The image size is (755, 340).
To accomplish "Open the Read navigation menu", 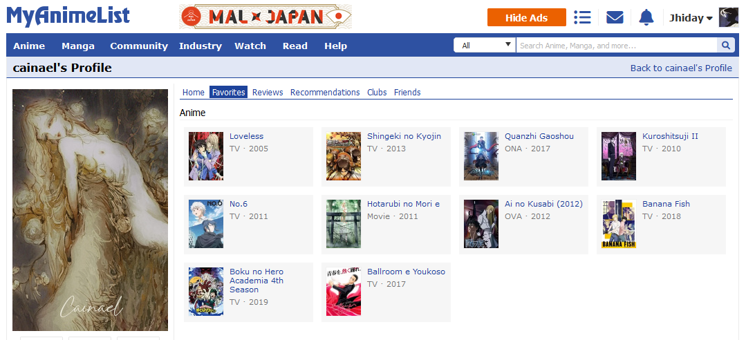I will (295, 46).
